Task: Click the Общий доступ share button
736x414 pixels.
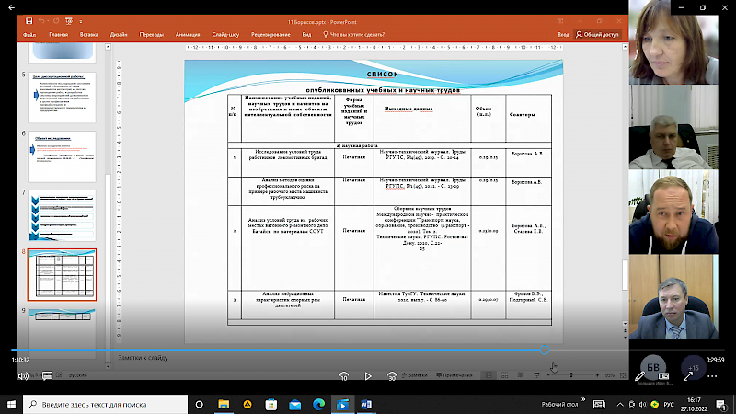Action: [598, 34]
